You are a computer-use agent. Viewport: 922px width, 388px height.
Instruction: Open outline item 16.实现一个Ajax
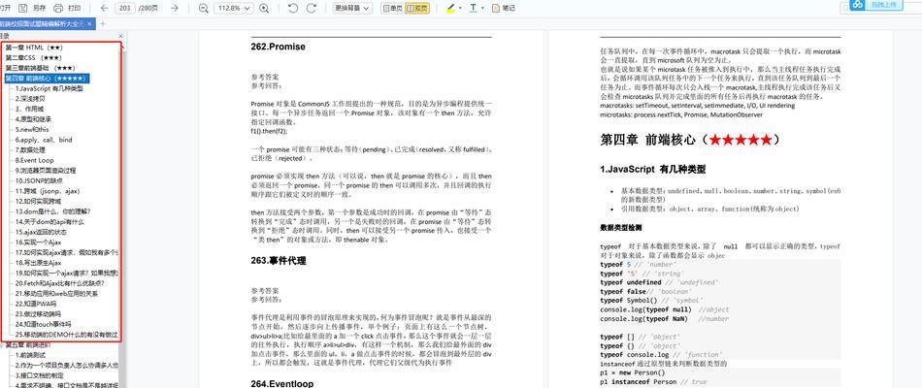pos(38,242)
